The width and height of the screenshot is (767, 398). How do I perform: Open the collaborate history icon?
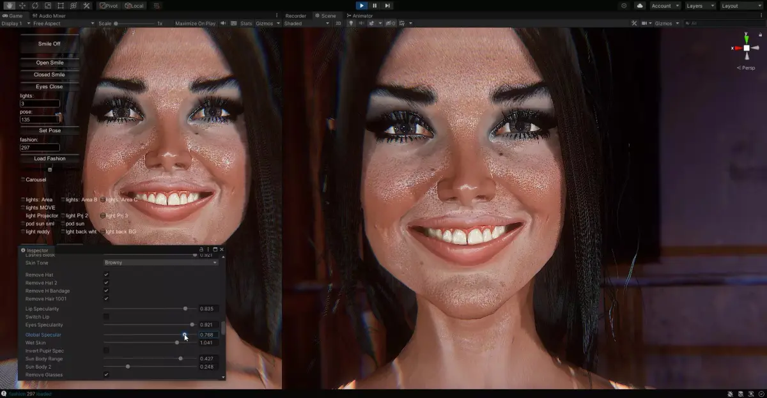[x=624, y=6]
